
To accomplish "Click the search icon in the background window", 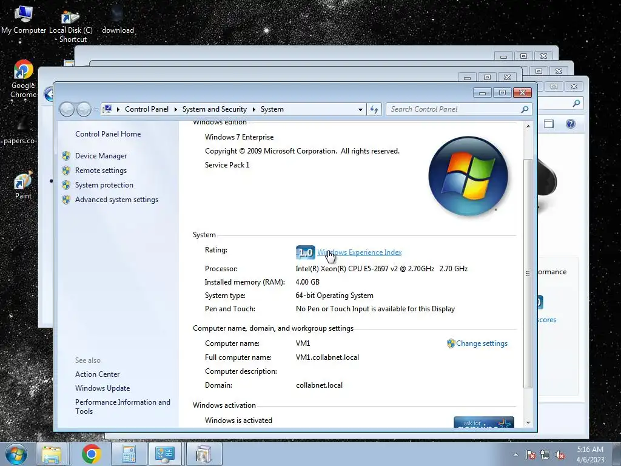I will pyautogui.click(x=576, y=103).
